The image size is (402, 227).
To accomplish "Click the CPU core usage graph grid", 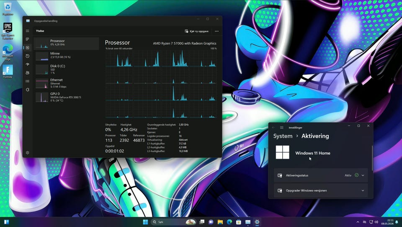I will (161, 84).
